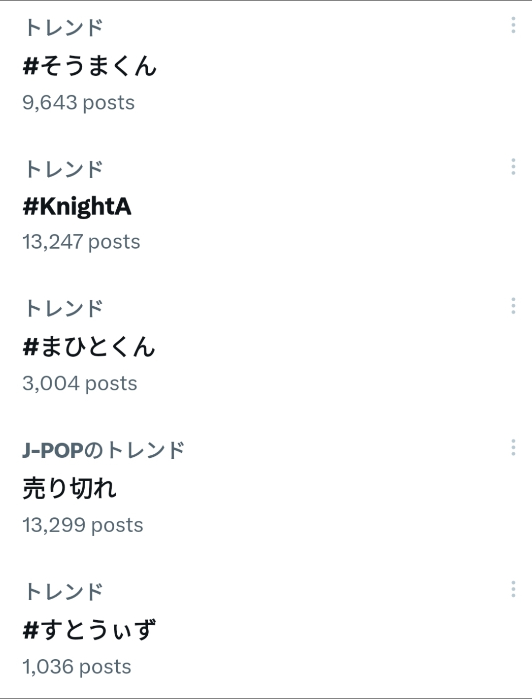This screenshot has height=699, width=532.
Task: Click the J-POPのトレンド category label
Action: [x=103, y=450]
